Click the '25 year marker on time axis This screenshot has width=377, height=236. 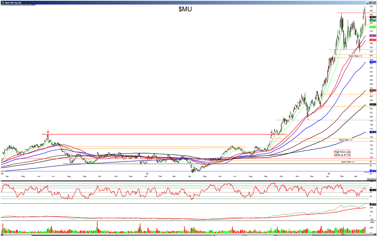click(x=147, y=173)
